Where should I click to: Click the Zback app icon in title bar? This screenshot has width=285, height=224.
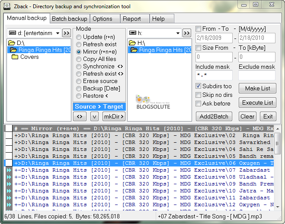7,6
